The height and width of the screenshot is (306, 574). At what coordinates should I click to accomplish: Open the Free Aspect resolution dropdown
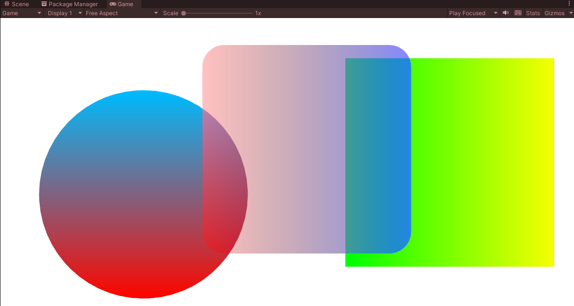coord(122,13)
